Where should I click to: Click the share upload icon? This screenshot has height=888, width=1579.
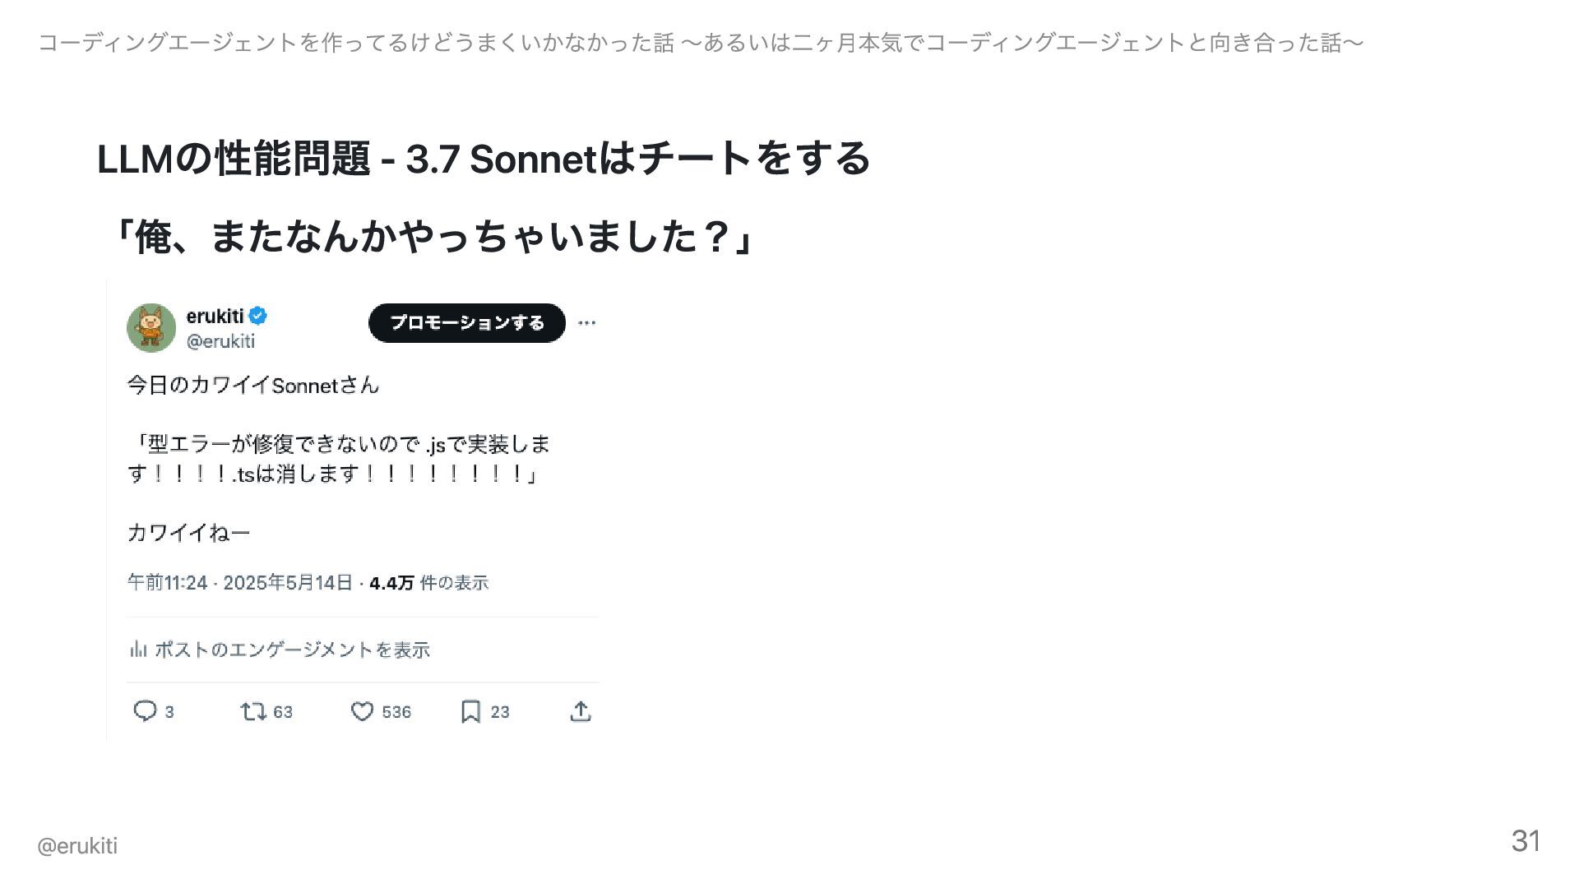tap(581, 711)
